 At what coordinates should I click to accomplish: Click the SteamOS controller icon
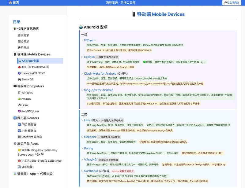pos(20,79)
